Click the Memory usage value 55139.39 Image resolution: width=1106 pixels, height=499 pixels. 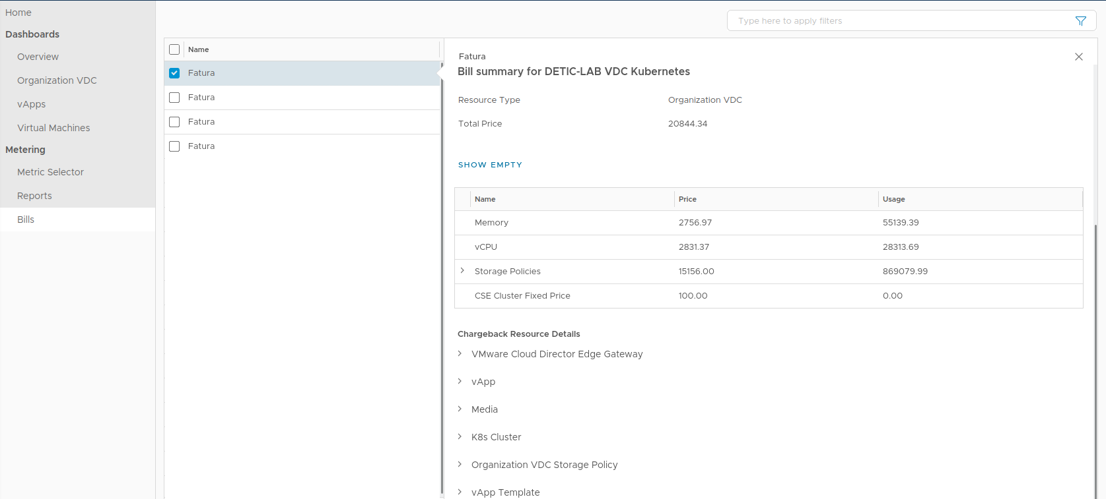pyautogui.click(x=901, y=223)
